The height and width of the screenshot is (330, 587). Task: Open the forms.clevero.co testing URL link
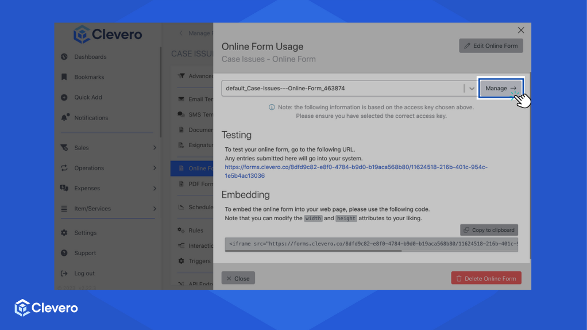click(x=356, y=171)
